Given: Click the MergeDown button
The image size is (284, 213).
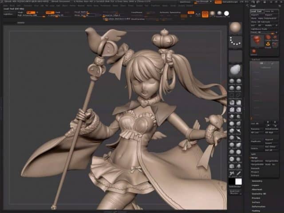Looking at the screenshot, I should coord(257,161).
